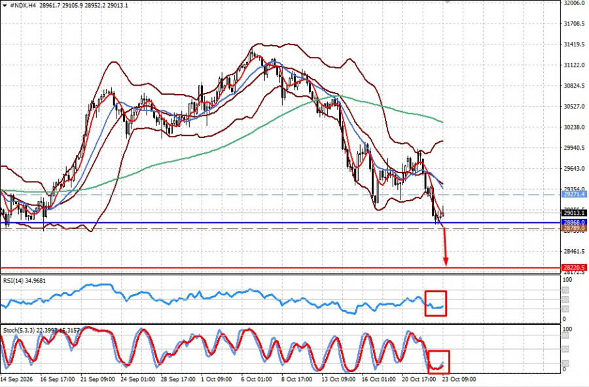Select the 30527.0 price scale value
The height and width of the screenshot is (387, 589).
tap(575, 106)
